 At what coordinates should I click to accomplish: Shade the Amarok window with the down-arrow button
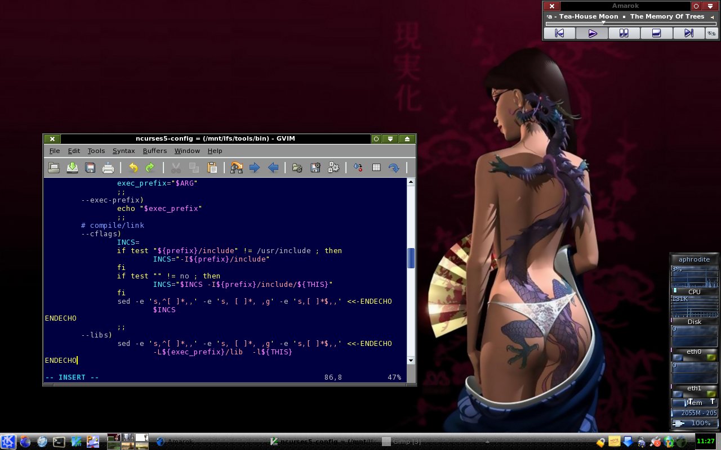711,6
